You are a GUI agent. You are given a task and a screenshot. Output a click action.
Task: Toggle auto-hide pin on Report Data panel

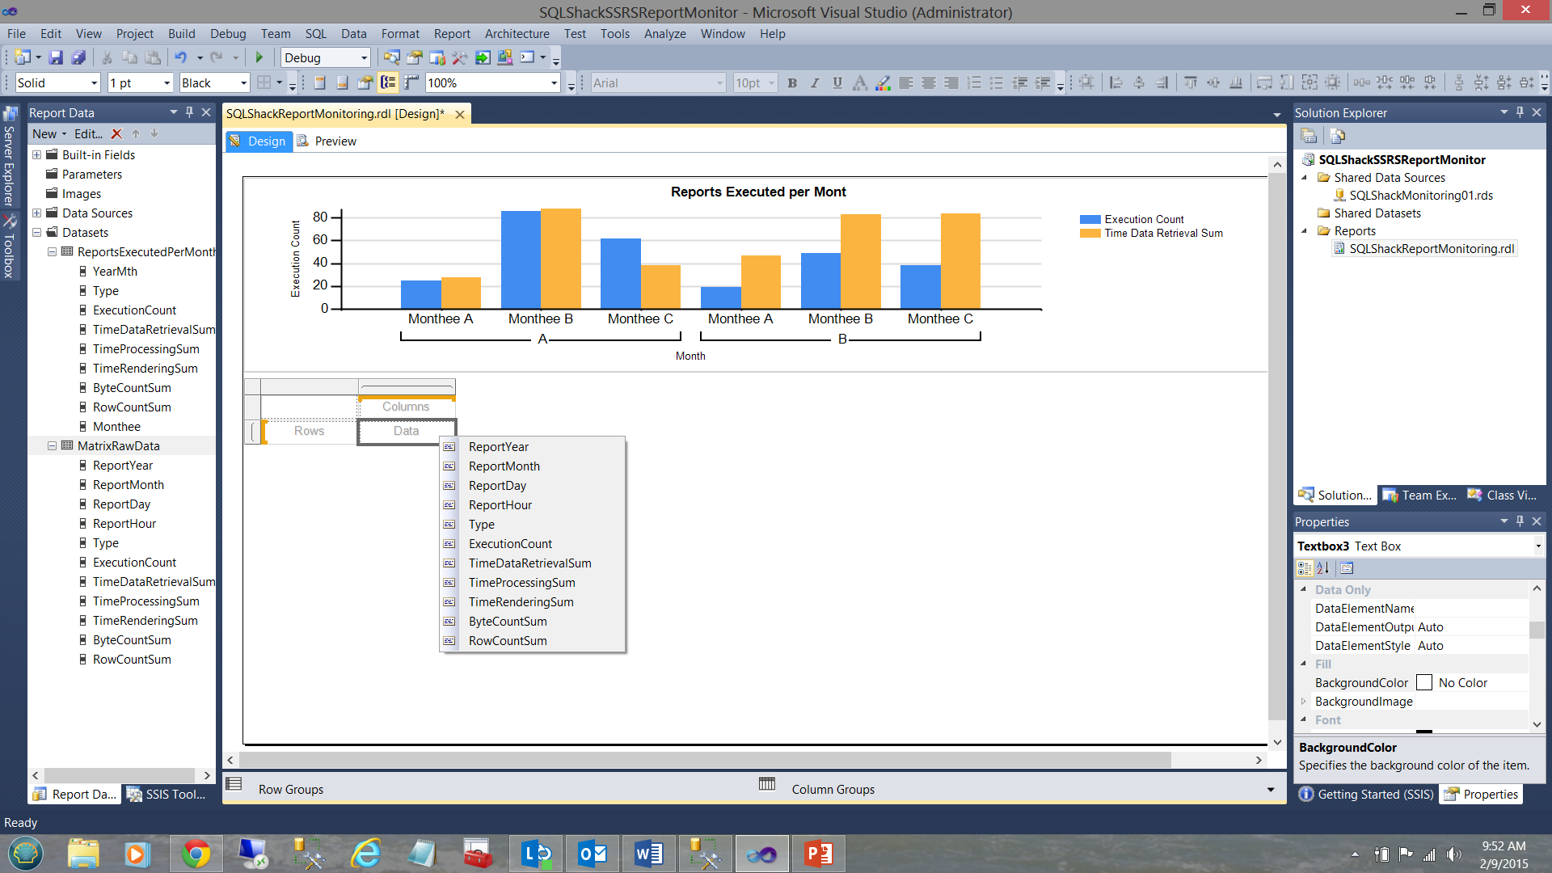coord(189,112)
